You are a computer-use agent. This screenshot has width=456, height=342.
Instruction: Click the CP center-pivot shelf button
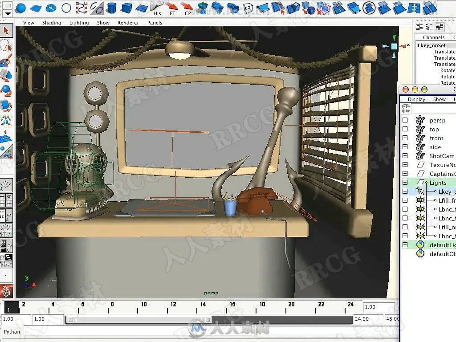[x=187, y=8]
